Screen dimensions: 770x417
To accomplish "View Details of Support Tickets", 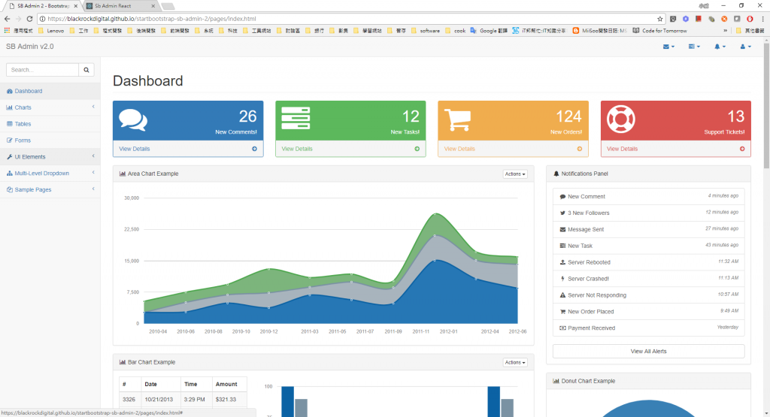I will pos(622,149).
